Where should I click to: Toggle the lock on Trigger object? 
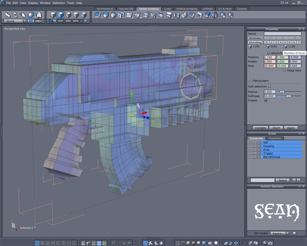pos(255,153)
